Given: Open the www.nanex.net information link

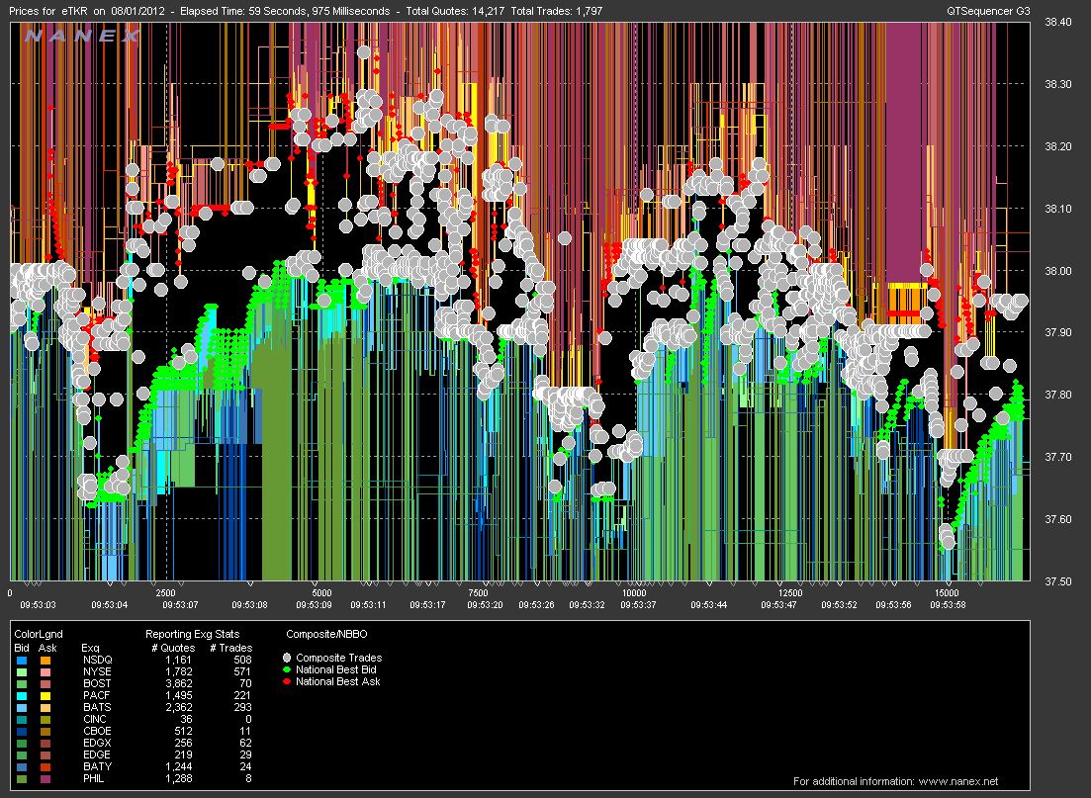Looking at the screenshot, I should pos(958,781).
